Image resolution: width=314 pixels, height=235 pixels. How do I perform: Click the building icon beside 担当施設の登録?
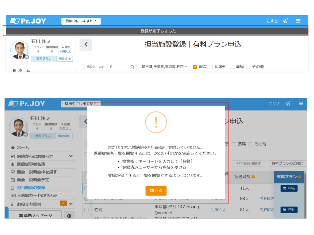point(13,188)
